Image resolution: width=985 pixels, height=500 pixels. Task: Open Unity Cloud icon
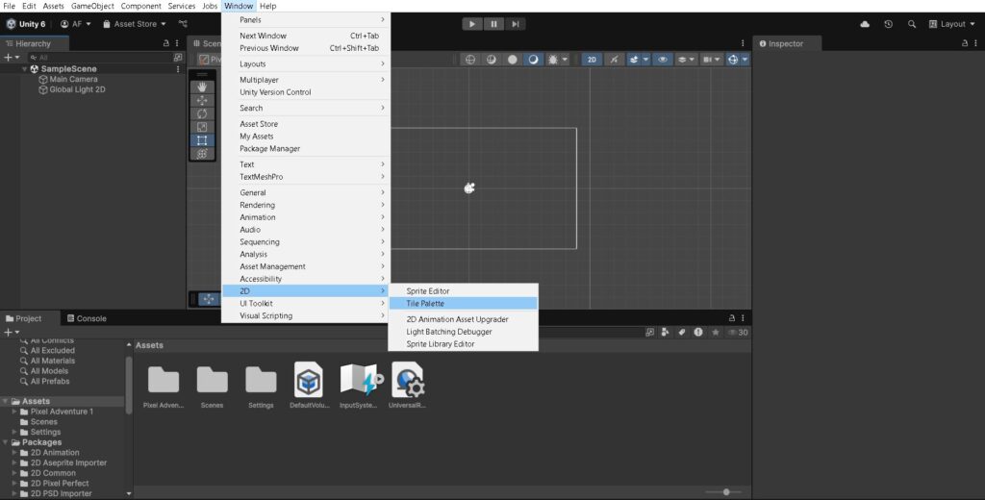865,24
